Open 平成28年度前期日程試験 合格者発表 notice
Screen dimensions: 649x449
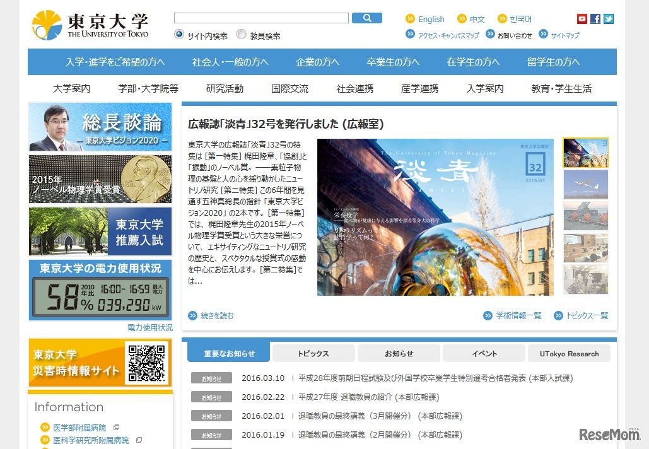tap(435, 378)
